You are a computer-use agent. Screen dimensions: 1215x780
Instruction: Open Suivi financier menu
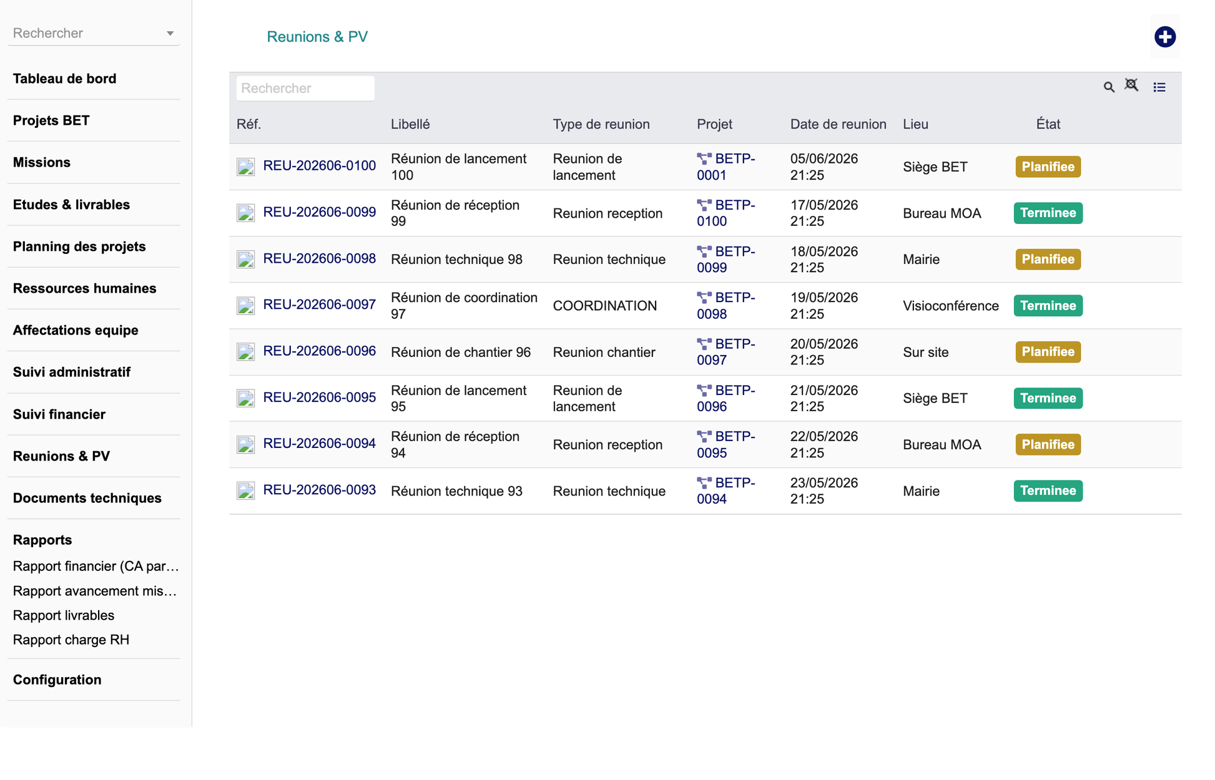click(x=59, y=414)
